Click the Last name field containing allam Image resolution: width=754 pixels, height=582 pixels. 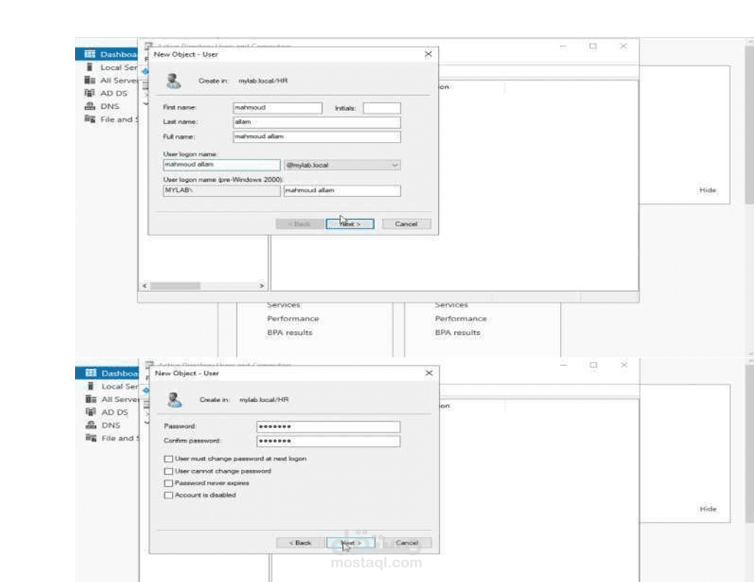coord(317,122)
